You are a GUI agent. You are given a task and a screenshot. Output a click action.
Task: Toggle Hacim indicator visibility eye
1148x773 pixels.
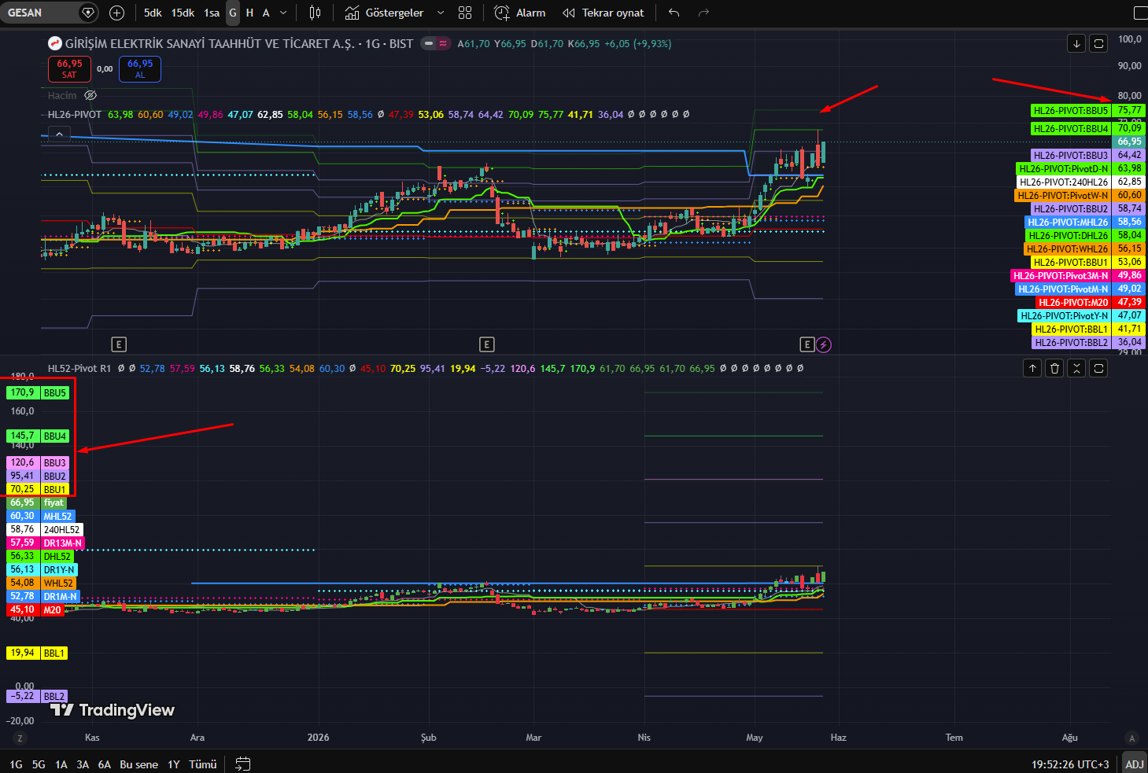point(90,95)
